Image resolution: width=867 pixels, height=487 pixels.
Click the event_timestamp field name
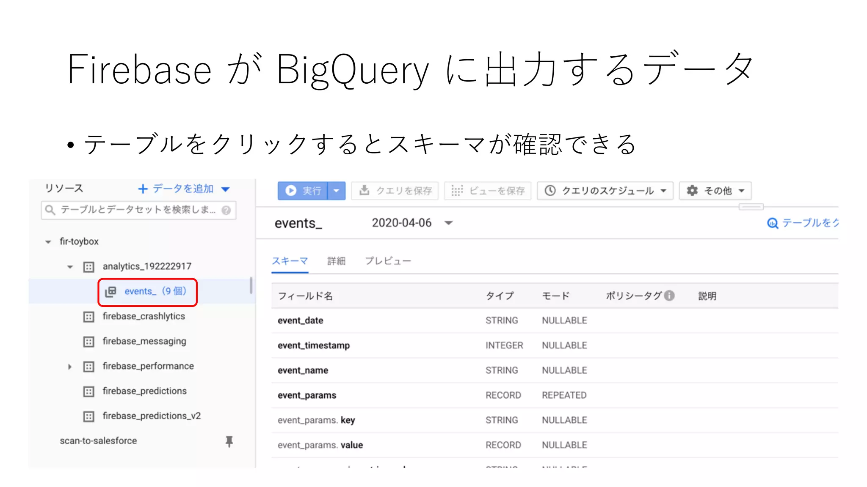[314, 345]
